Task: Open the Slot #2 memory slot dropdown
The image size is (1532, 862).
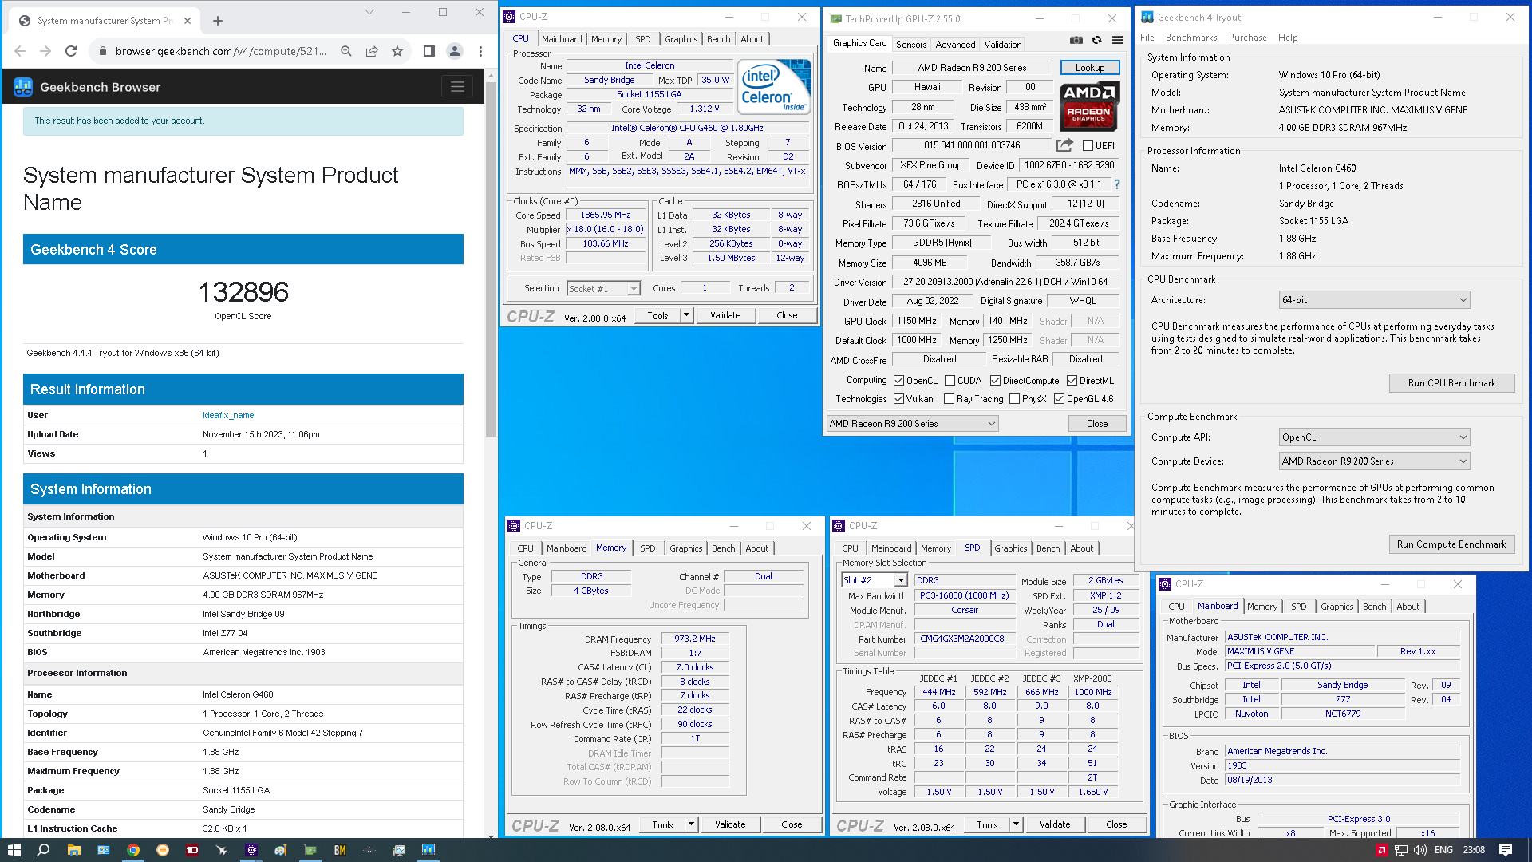Action: [x=875, y=580]
